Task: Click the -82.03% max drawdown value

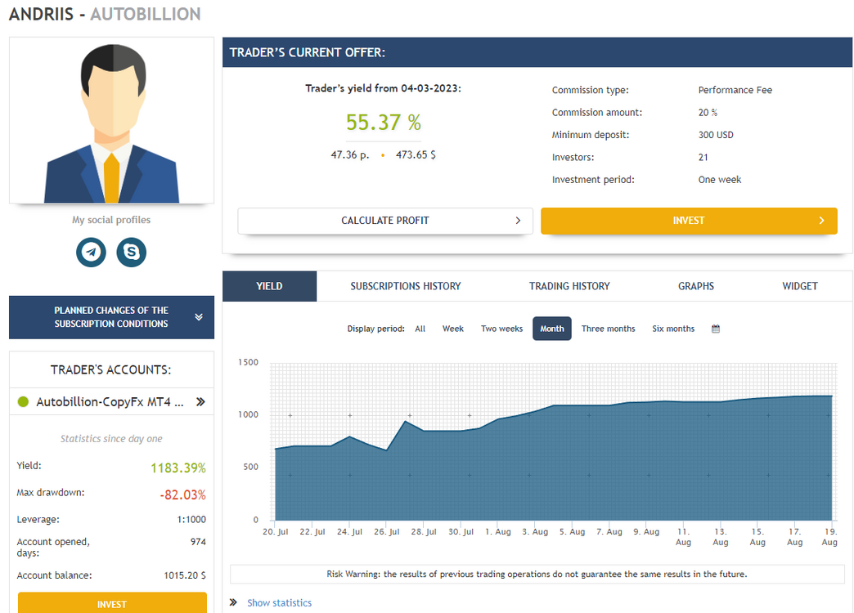Action: [x=183, y=494]
